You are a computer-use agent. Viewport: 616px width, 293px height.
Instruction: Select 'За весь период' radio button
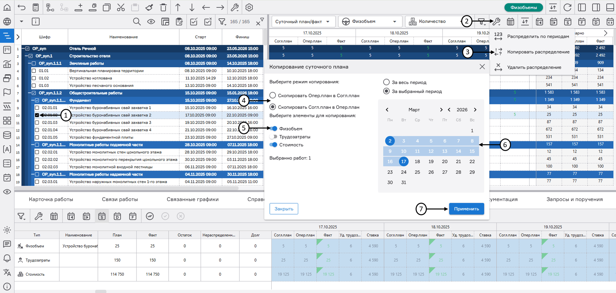[x=386, y=82]
